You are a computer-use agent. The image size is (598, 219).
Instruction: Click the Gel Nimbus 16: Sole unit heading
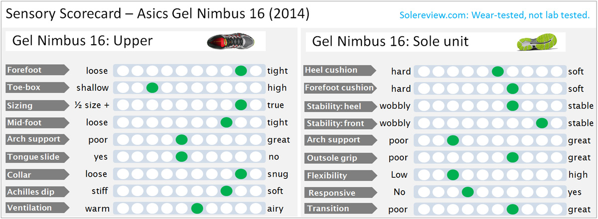(390, 42)
